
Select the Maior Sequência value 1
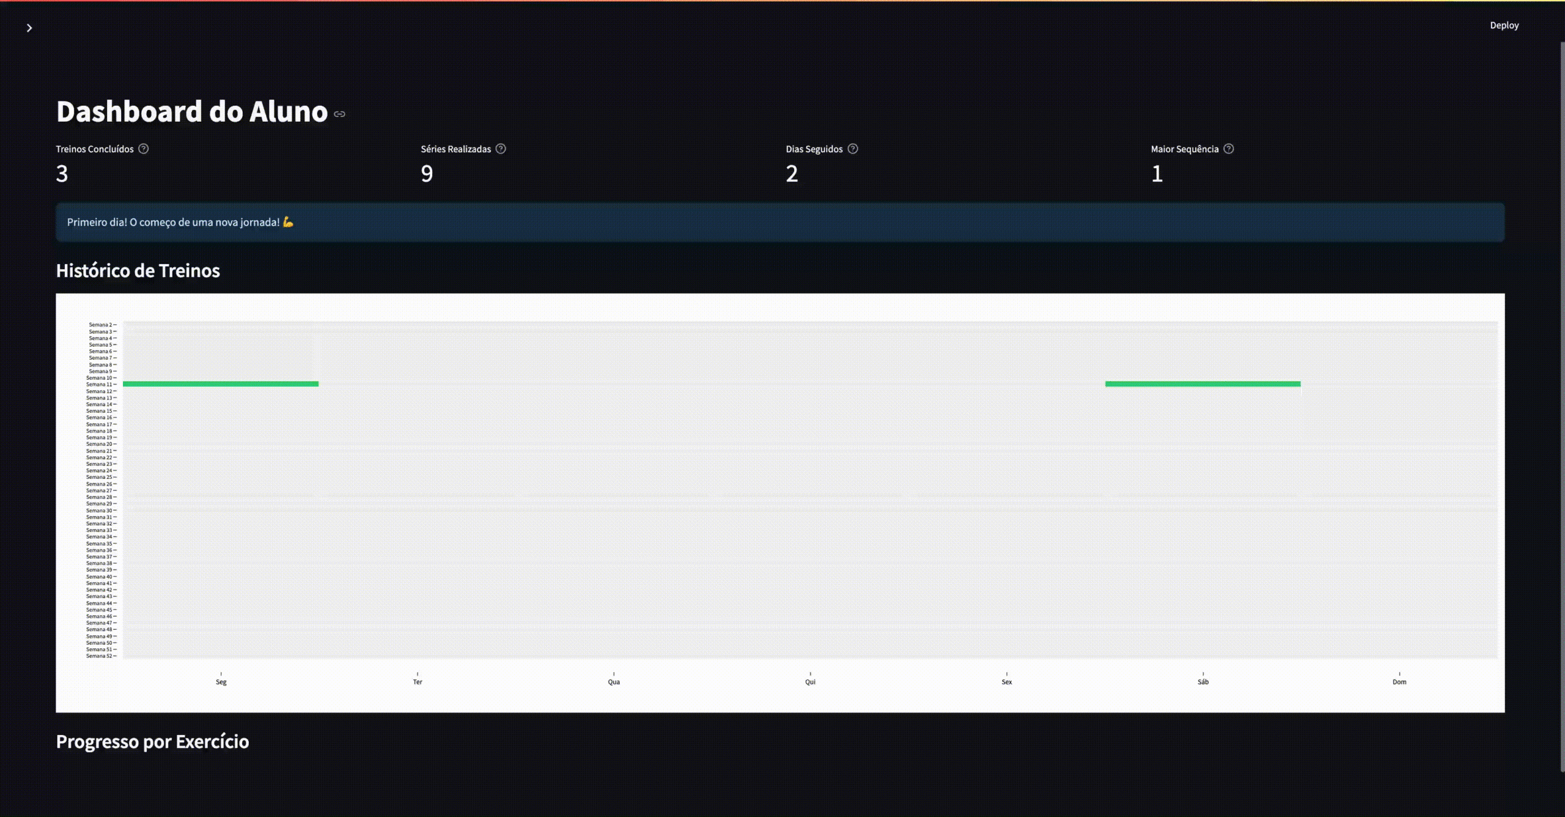coord(1157,174)
